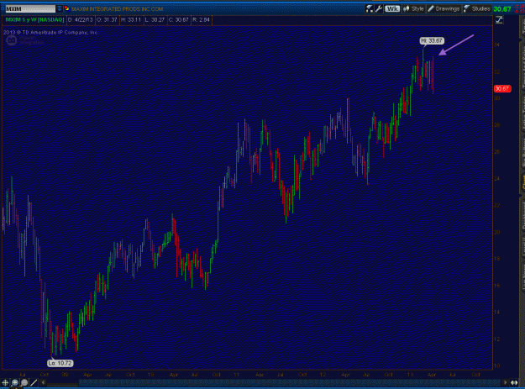The height and width of the screenshot is (389, 525).
Task: Click MAXIM INTEGRATED PRODS INC COM title
Action: [118, 9]
